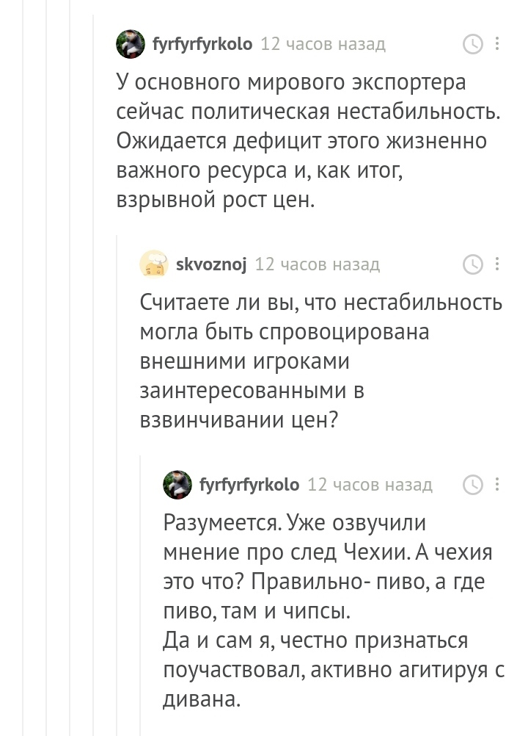
Task: Click the clock icon on the top comment
Action: tap(473, 44)
